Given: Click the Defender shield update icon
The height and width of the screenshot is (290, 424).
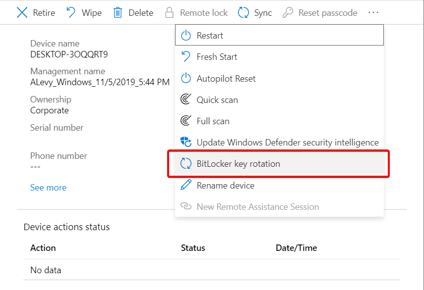Looking at the screenshot, I should [186, 142].
